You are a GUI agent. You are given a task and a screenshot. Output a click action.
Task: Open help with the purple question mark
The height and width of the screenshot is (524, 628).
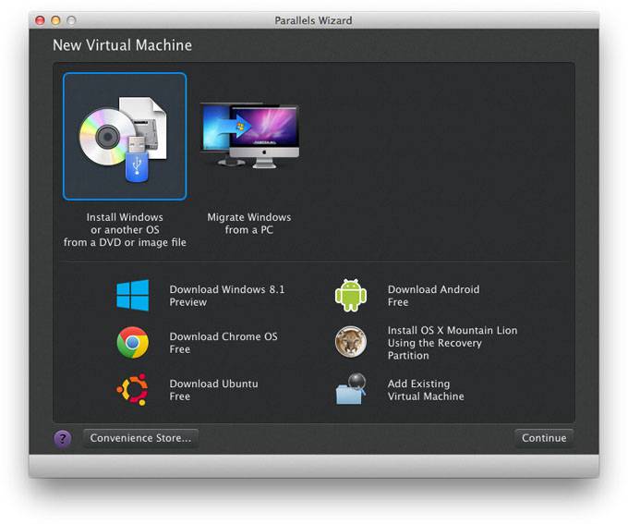click(63, 439)
